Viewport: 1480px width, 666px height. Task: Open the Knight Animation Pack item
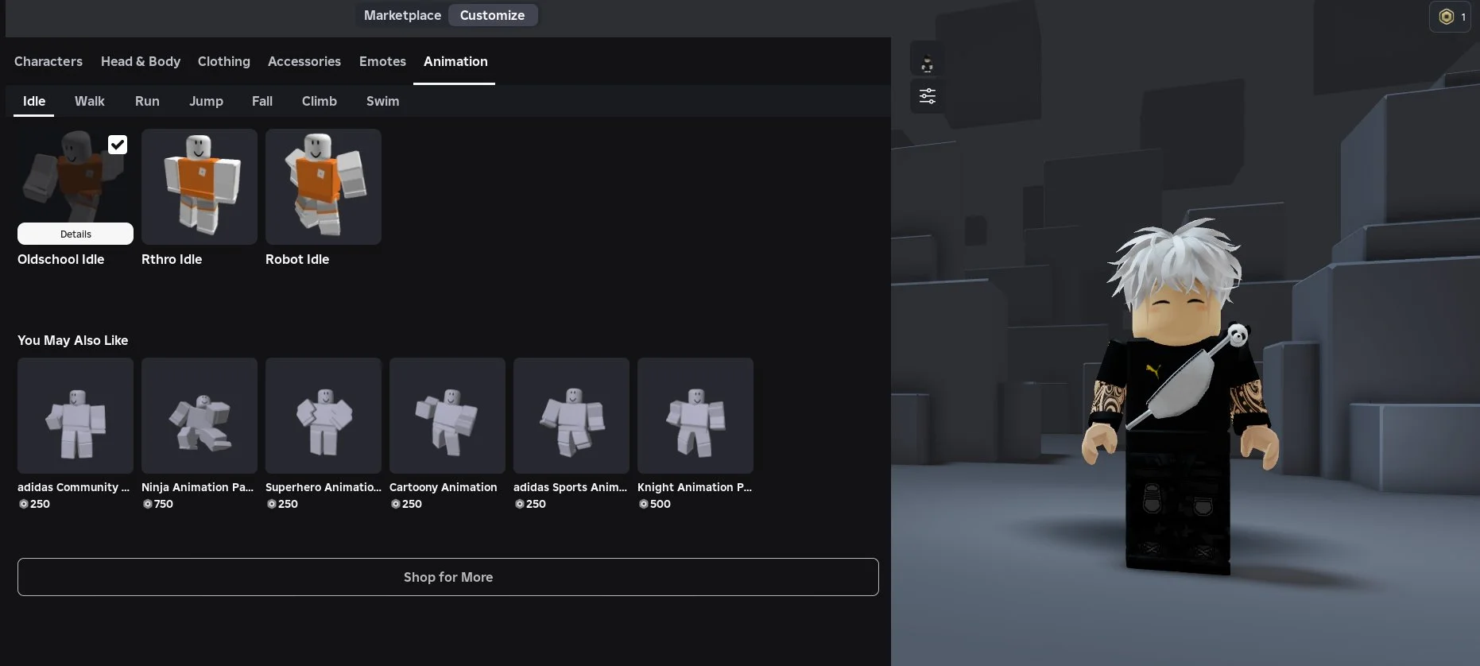695,416
